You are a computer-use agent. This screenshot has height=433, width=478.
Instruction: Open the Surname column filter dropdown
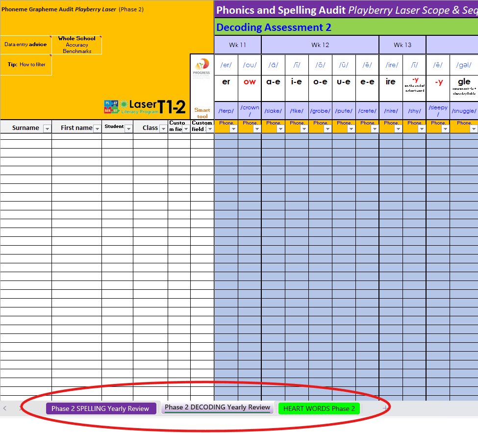[x=47, y=129]
